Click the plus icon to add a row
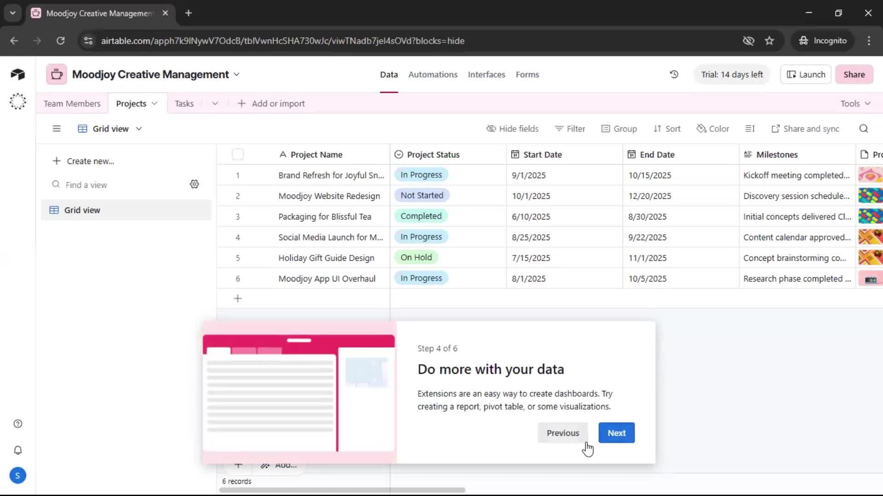883x496 pixels. coord(238,299)
